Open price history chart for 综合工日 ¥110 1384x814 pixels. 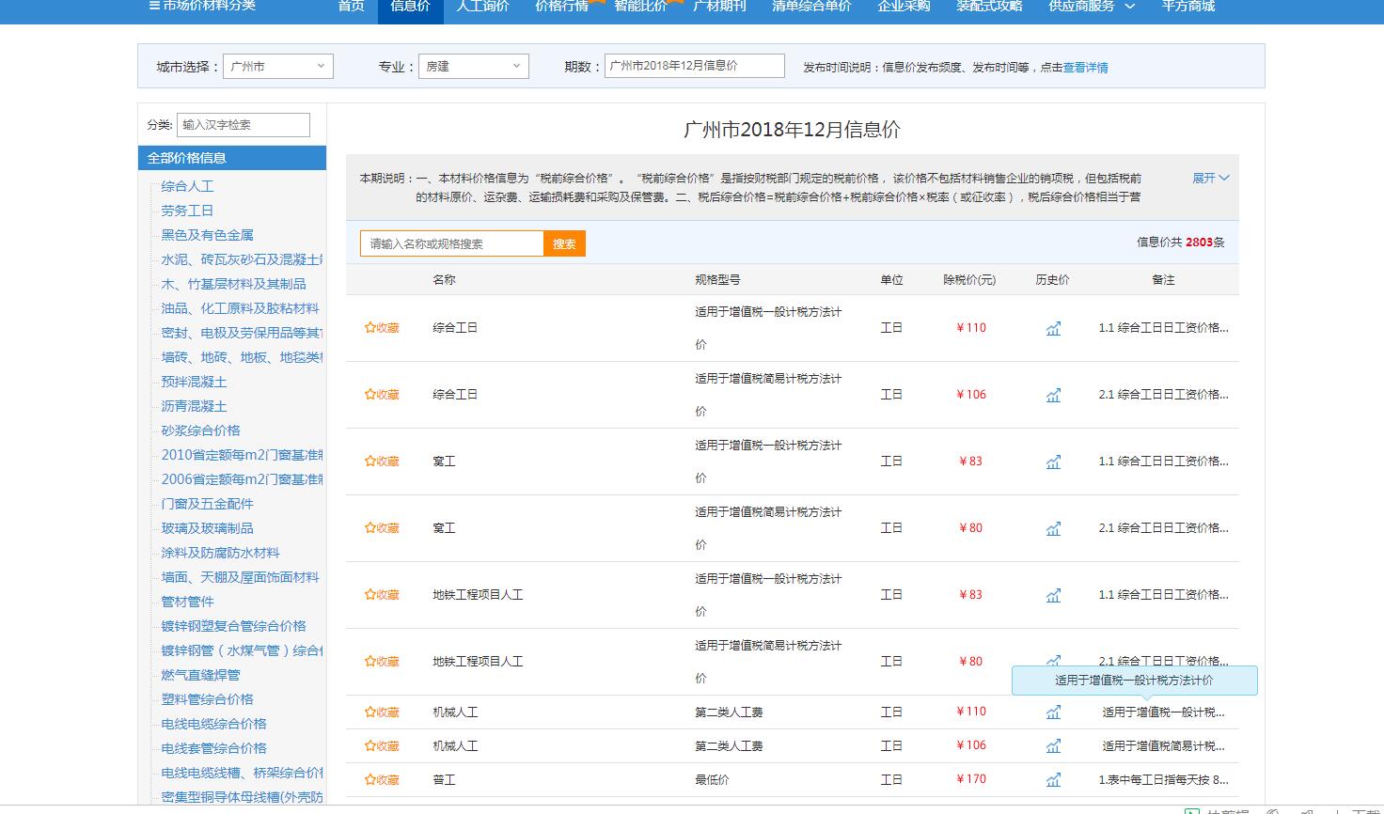[1053, 329]
